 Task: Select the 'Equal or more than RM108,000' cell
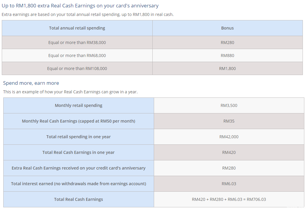[x=77, y=69]
